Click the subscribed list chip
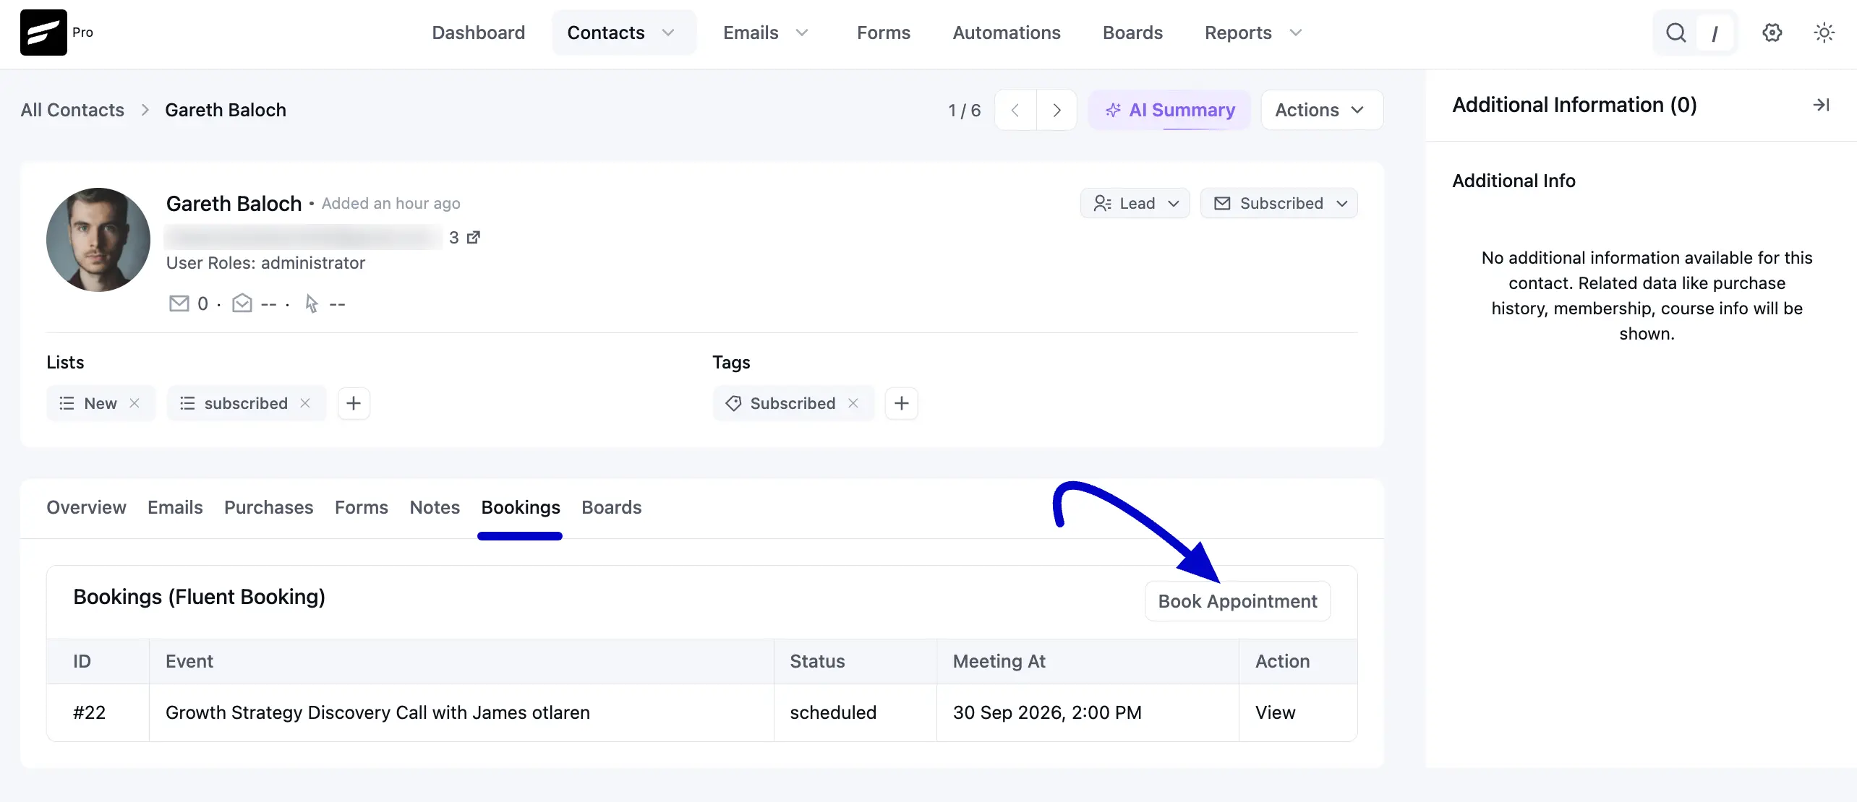Screen dimensions: 1857x802 pos(246,403)
